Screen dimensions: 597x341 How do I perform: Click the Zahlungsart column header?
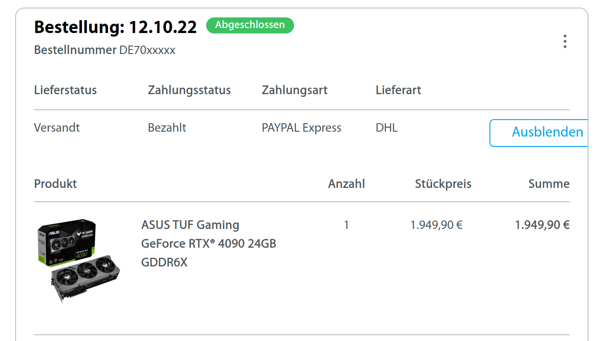tap(294, 90)
